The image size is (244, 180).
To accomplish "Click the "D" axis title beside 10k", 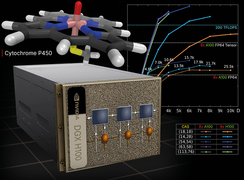I will 238,111.
